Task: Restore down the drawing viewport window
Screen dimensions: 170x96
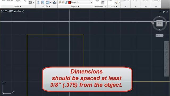Action: pyautogui.click(x=164, y=12)
